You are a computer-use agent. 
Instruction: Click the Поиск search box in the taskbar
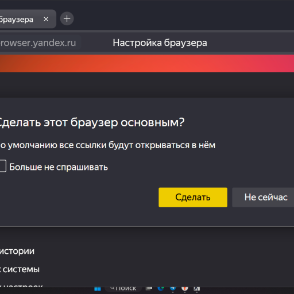[123, 289]
